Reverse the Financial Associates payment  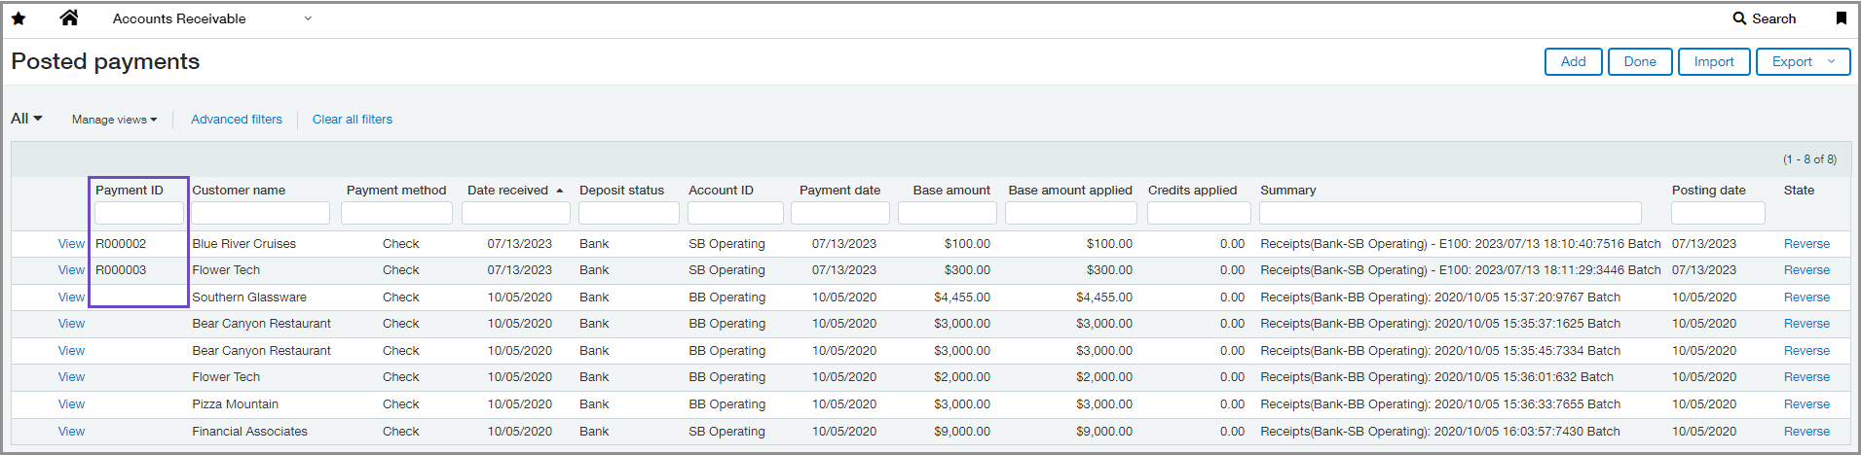pyautogui.click(x=1806, y=432)
